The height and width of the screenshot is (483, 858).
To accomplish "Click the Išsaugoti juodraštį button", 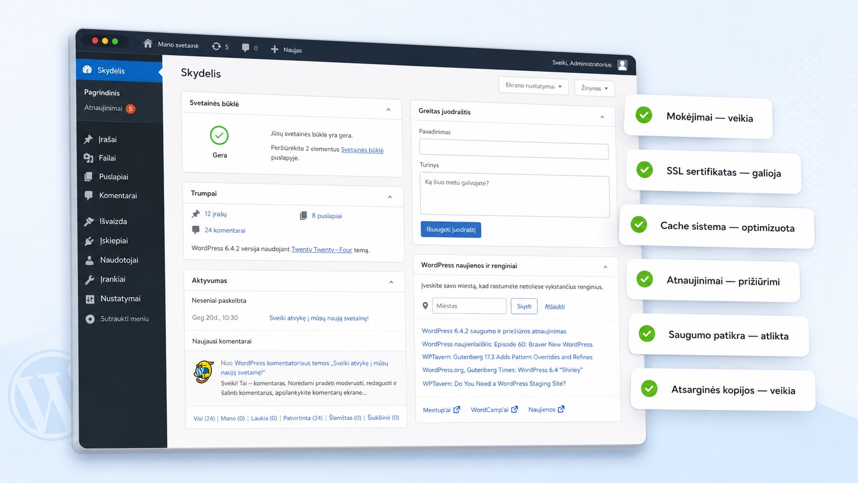I will point(451,229).
